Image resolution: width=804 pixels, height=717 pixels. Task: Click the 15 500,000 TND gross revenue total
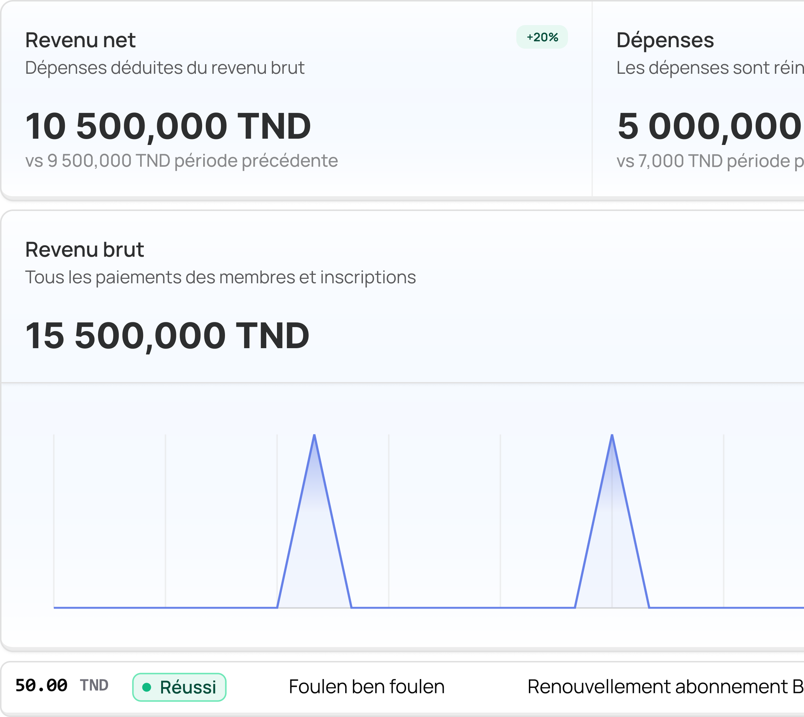167,336
